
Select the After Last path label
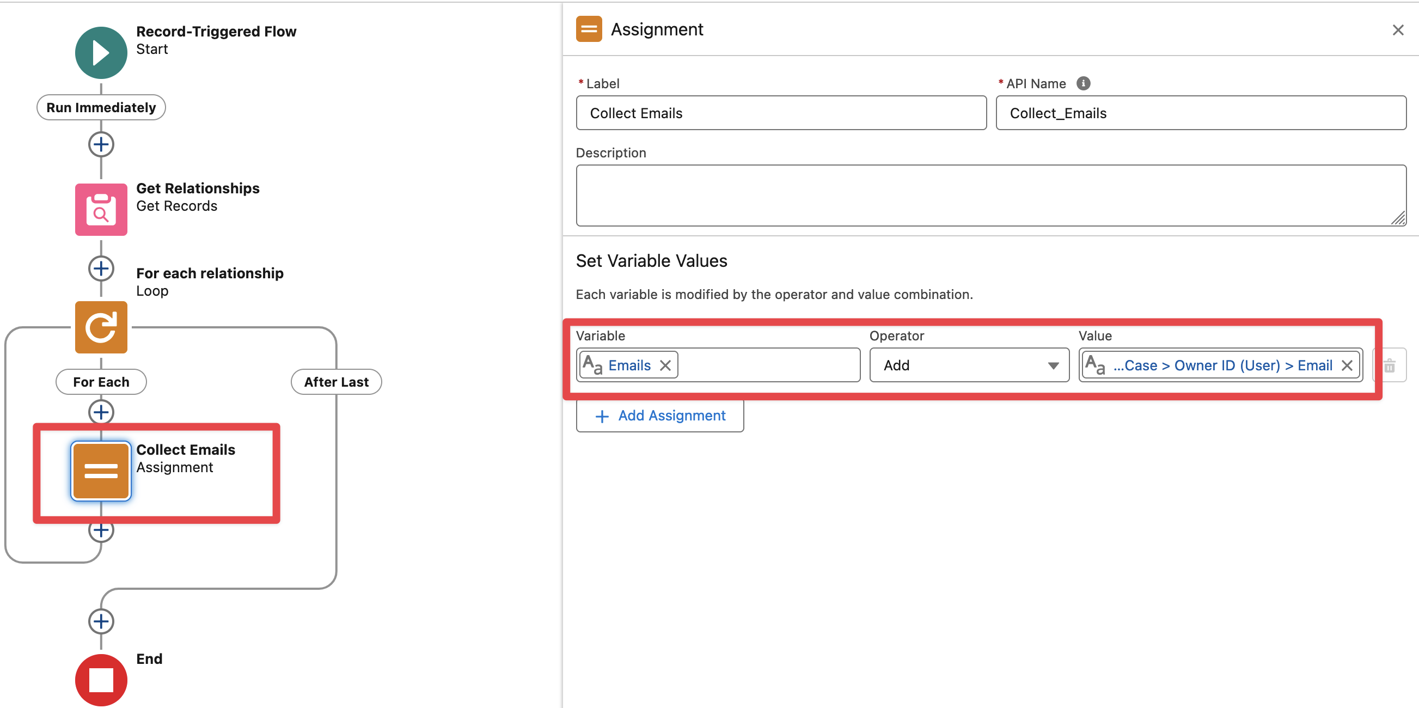click(336, 382)
